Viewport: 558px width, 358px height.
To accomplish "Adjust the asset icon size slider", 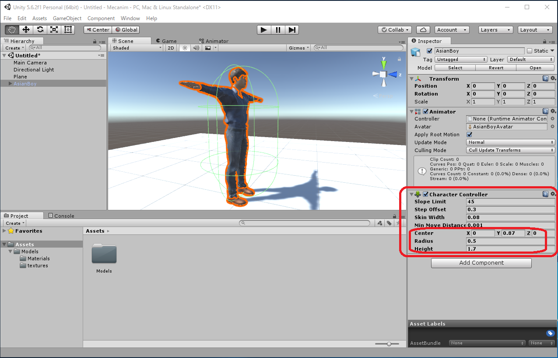I will click(389, 344).
